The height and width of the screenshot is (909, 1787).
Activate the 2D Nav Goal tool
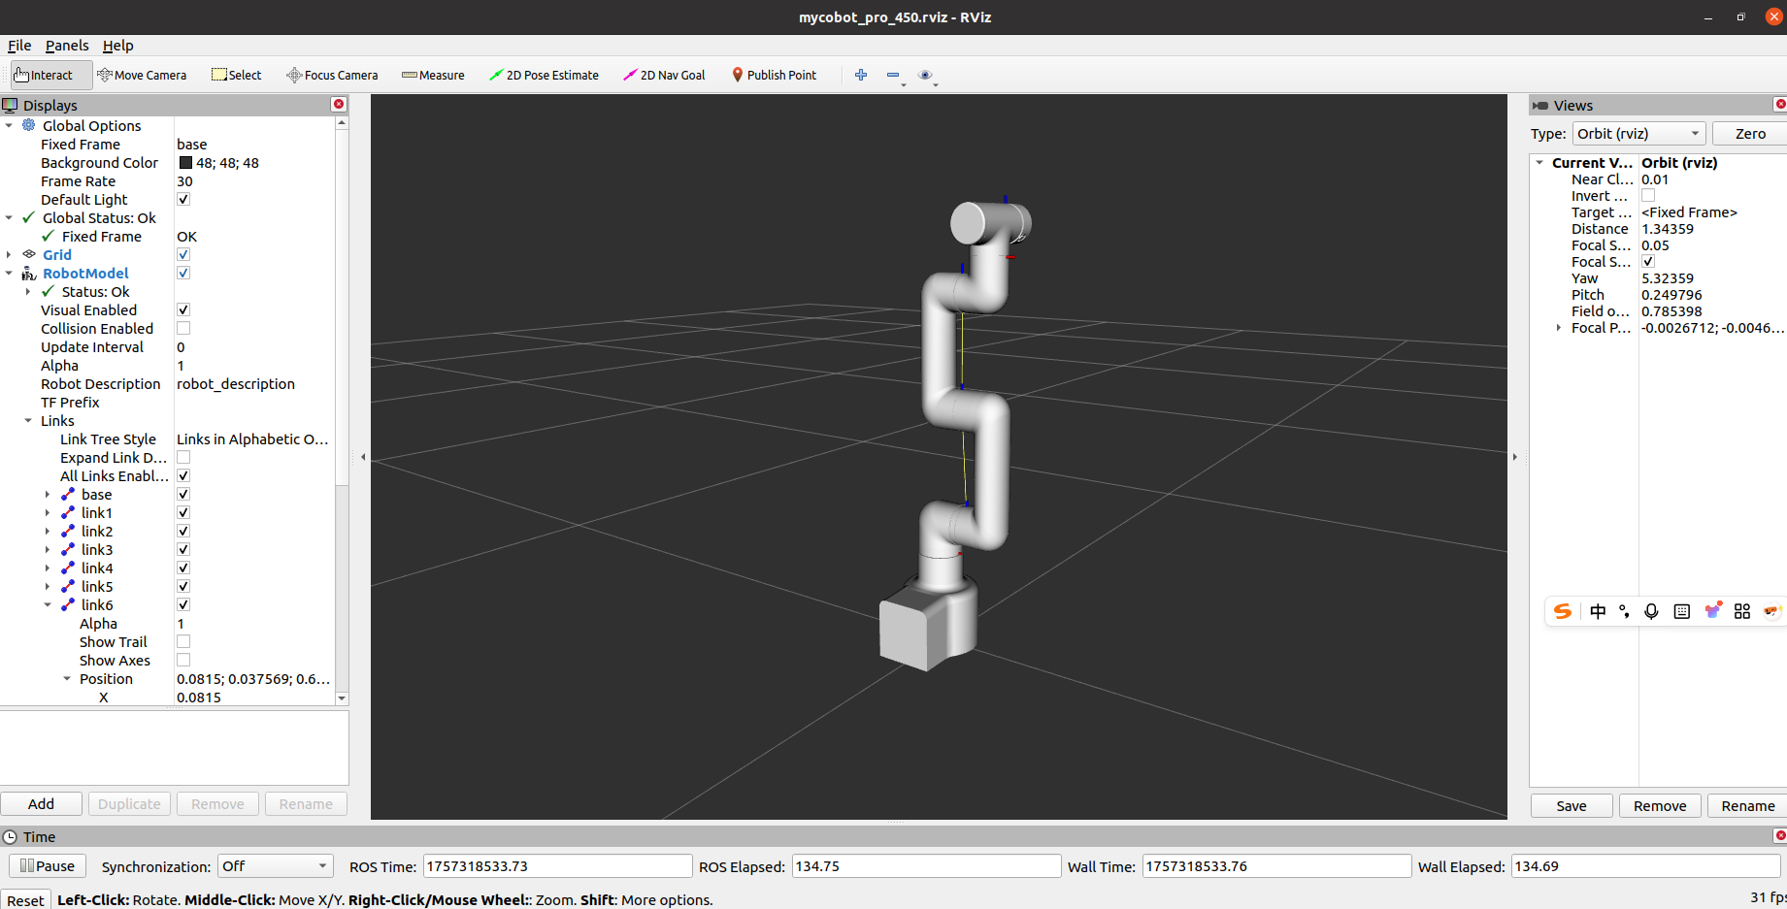point(664,75)
